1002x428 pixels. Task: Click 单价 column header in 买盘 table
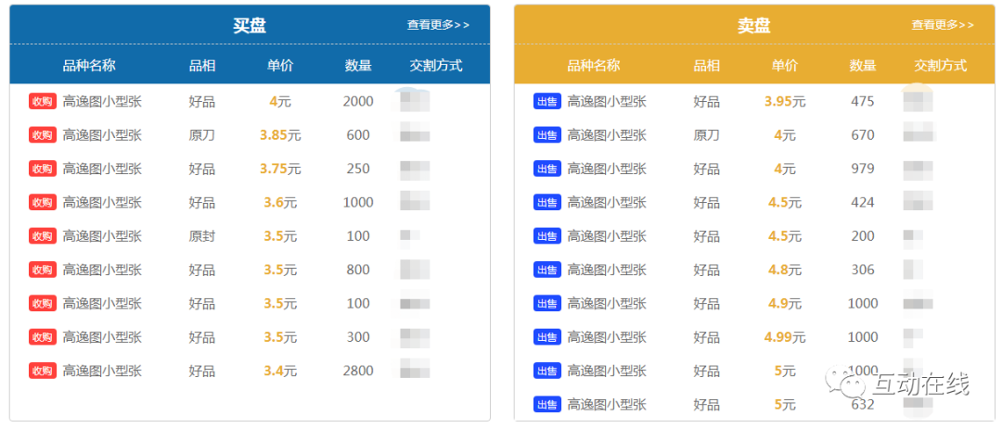click(x=280, y=65)
